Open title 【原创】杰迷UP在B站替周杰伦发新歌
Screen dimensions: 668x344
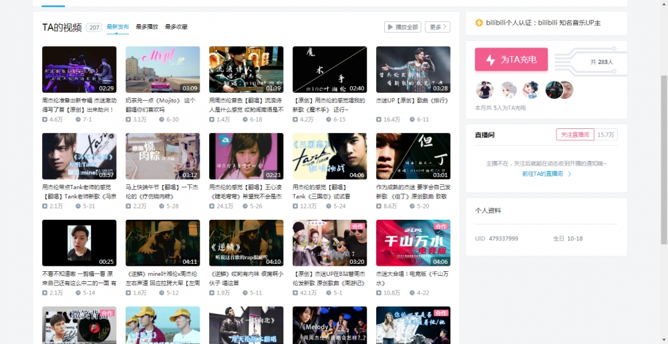click(329, 279)
